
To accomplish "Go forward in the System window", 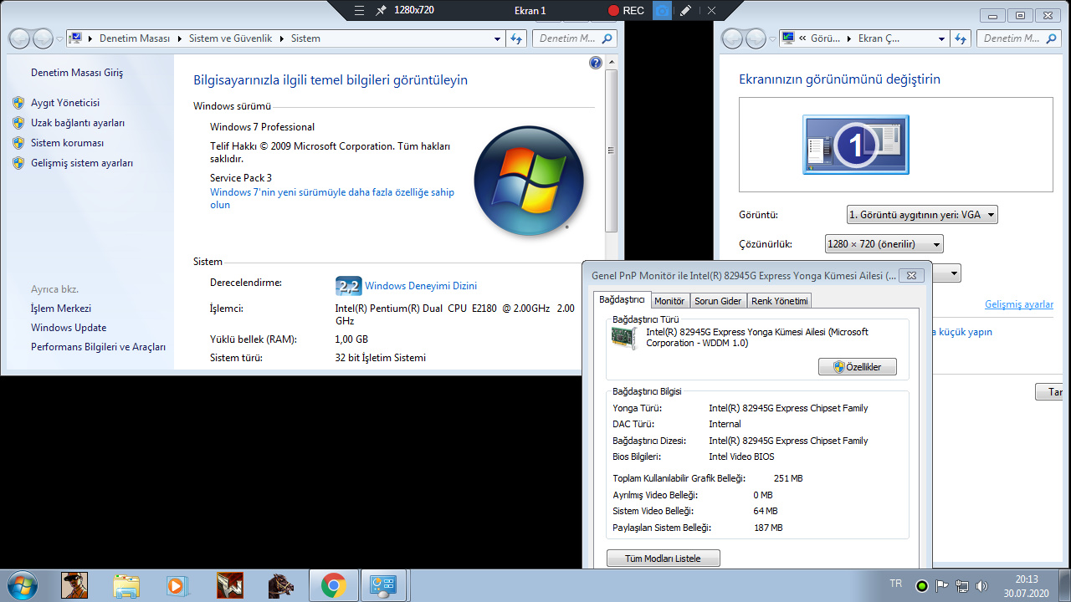I will tap(42, 38).
